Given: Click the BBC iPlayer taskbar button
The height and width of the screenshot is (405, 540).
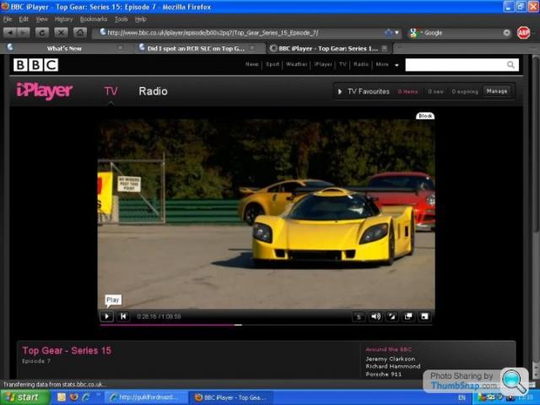Looking at the screenshot, I should click(x=230, y=397).
